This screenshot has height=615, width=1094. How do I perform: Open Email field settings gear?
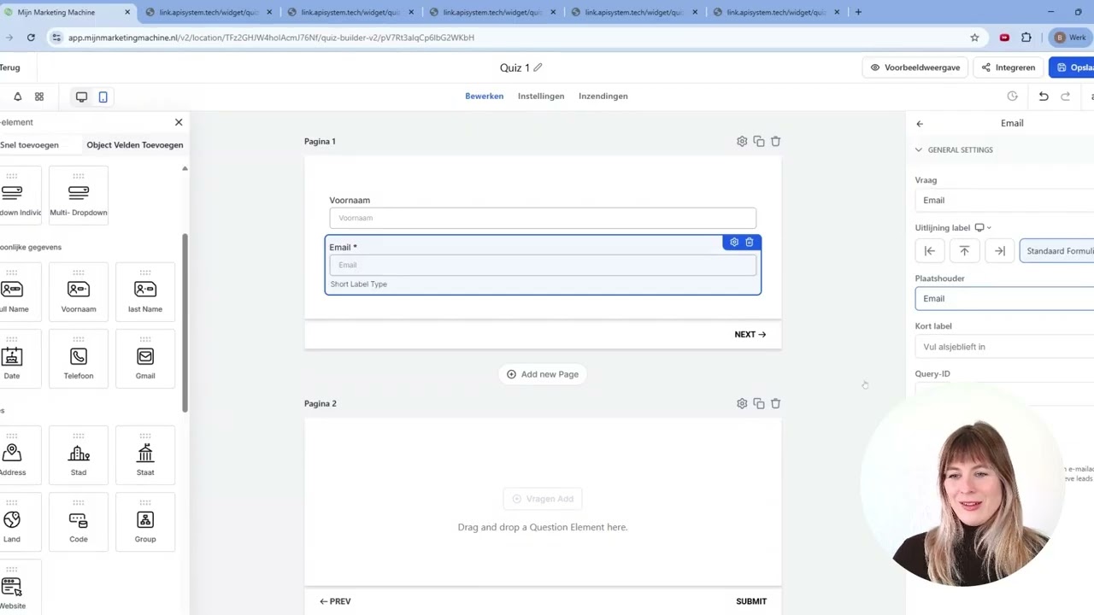point(734,243)
